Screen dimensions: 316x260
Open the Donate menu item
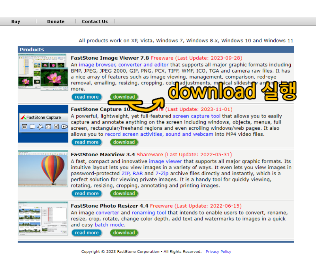56,22
